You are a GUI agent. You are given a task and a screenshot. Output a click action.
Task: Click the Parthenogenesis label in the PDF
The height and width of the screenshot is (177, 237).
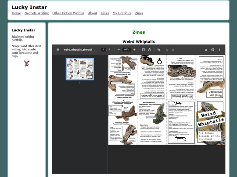click(x=152, y=96)
